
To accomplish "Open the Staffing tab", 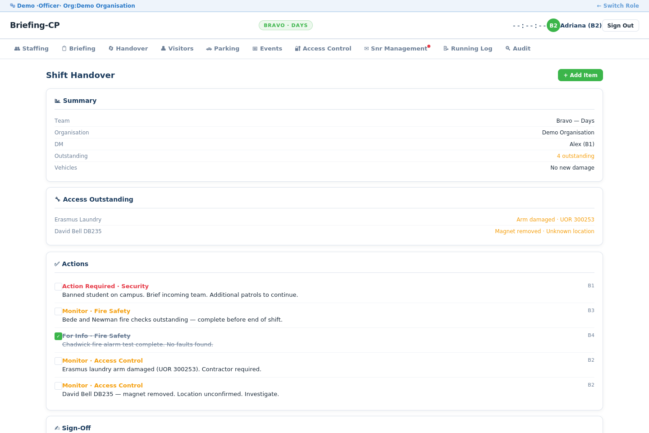I will [32, 49].
